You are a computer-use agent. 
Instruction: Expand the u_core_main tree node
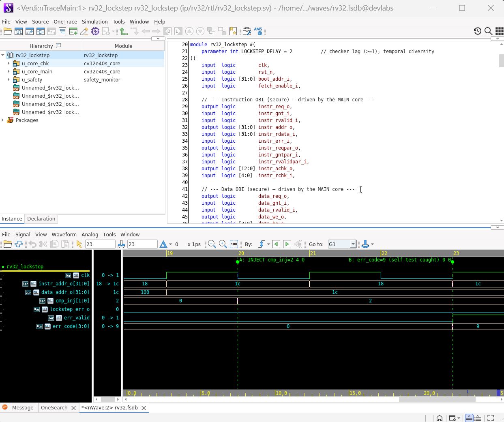[9, 71]
